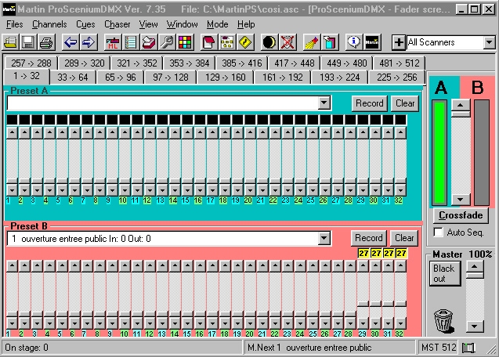Click the black Martin logo toolbar icon

point(372,42)
